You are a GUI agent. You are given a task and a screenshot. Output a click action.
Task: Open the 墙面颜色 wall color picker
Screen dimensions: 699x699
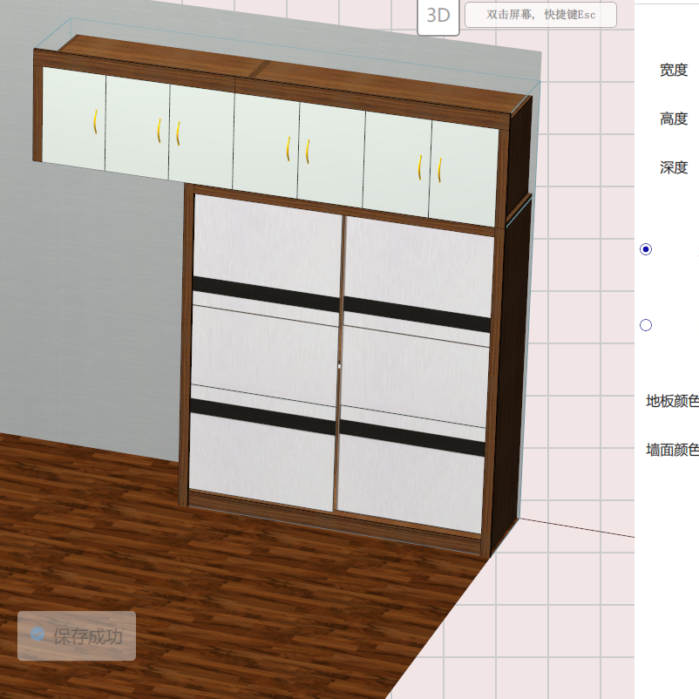tap(671, 451)
